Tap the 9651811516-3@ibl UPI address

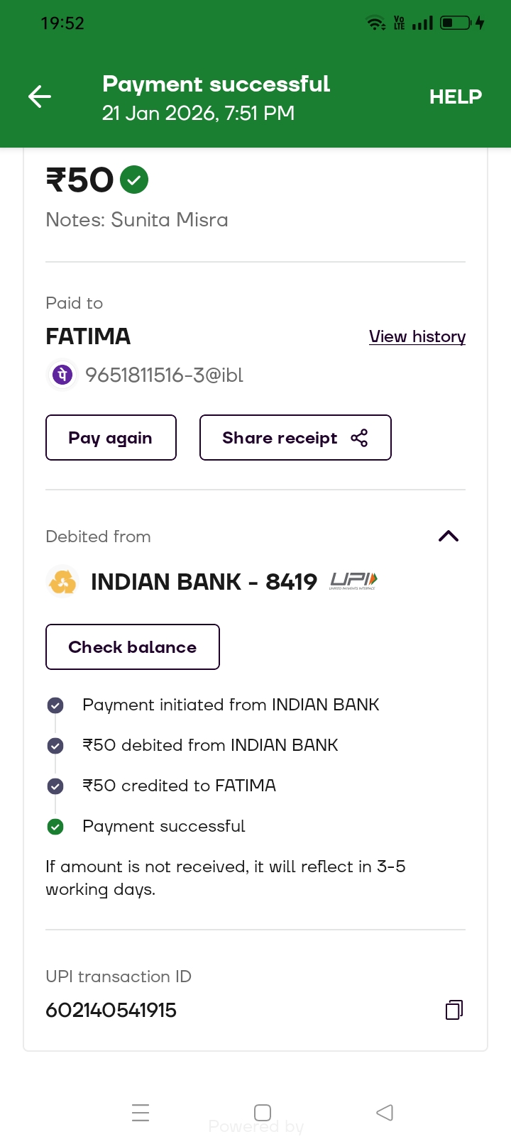tap(164, 375)
